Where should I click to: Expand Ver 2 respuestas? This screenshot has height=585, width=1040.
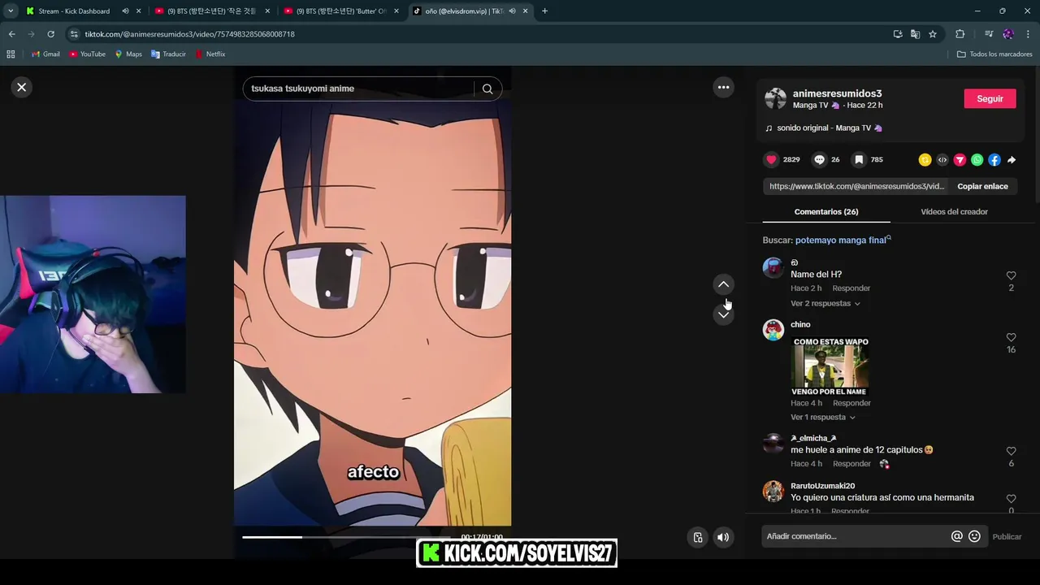825,303
